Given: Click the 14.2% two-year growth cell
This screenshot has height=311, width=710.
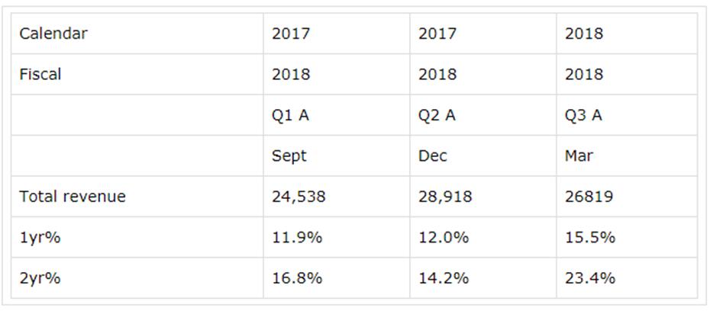Looking at the screenshot, I should [444, 278].
